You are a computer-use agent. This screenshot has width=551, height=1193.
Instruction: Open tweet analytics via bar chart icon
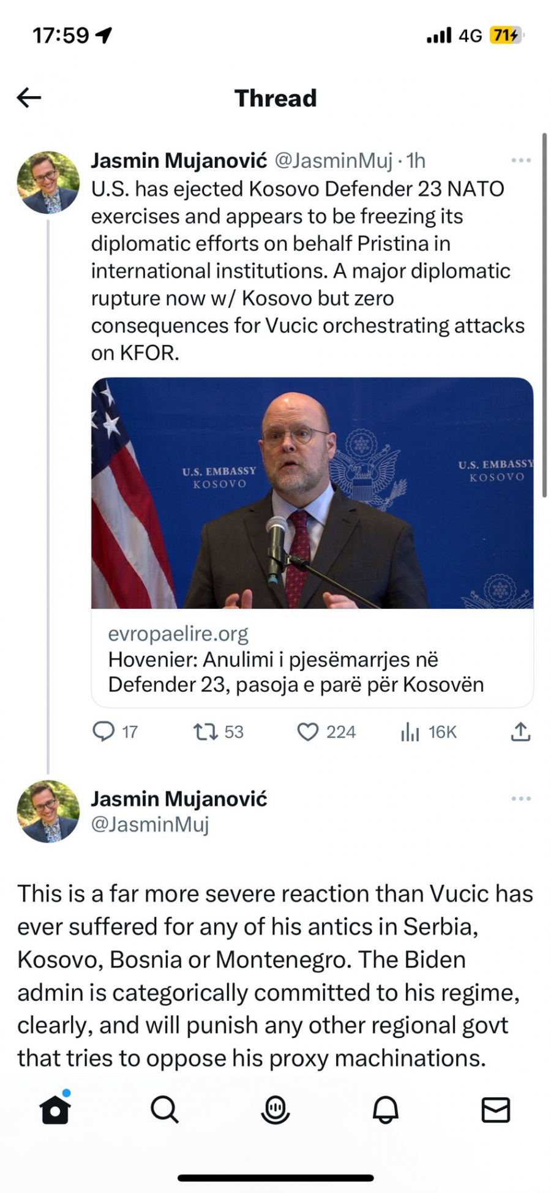pos(410,731)
